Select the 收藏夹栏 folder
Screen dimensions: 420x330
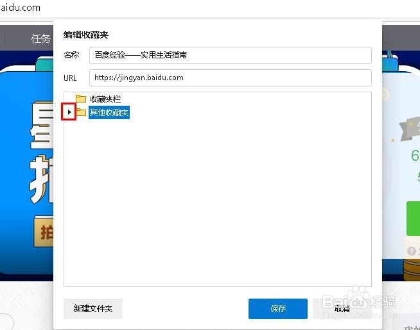click(105, 99)
